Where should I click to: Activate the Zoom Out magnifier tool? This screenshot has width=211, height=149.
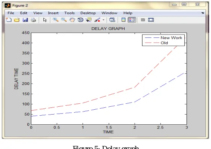[64, 20]
